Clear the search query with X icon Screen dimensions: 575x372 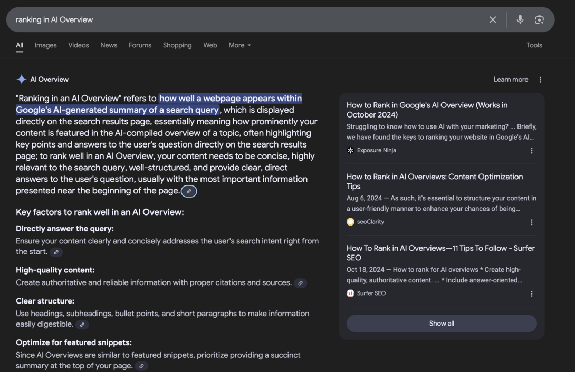point(492,20)
